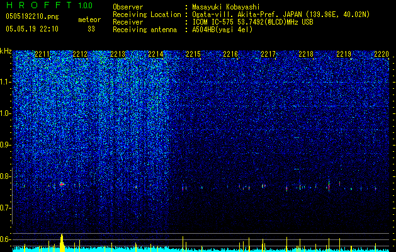396x252 pixels.
Task: Click the 2215 time marker
Action: (193, 54)
